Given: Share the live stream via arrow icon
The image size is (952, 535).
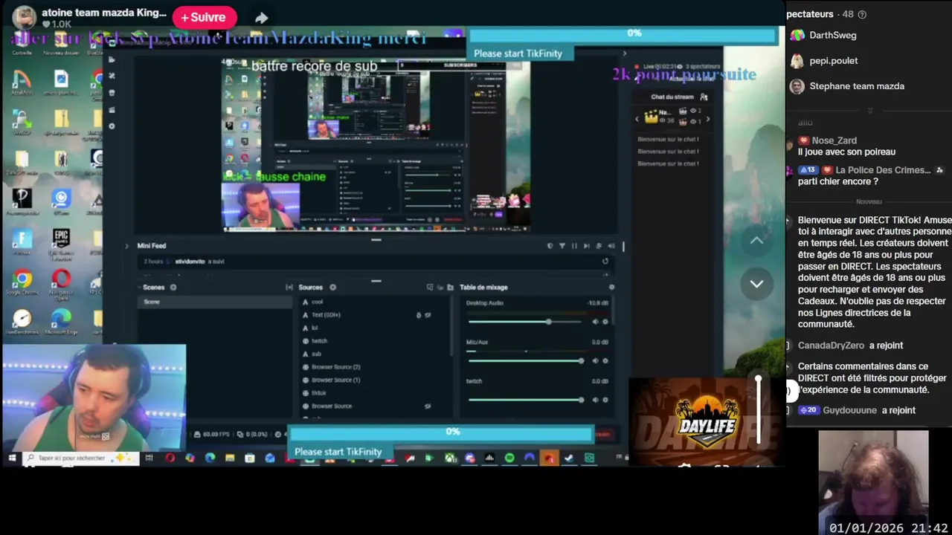Looking at the screenshot, I should pos(261,18).
